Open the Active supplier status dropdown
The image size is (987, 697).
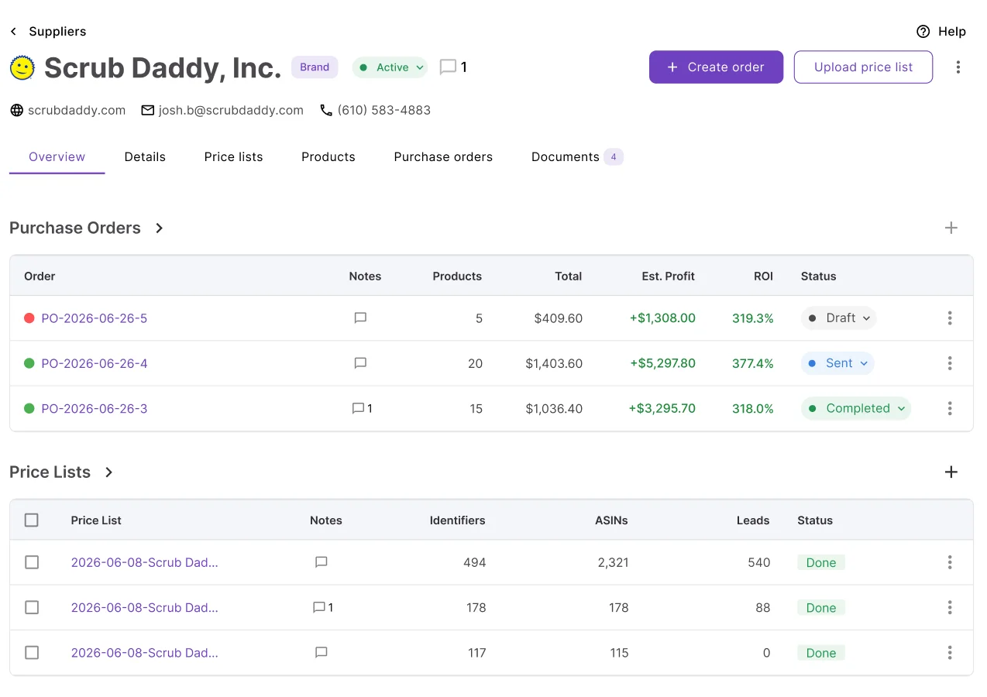[x=390, y=67]
